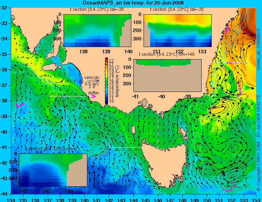
Task: Click the '01-Jul-2008 09:02:15' timestamp
Action: pyautogui.click(x=259, y=116)
